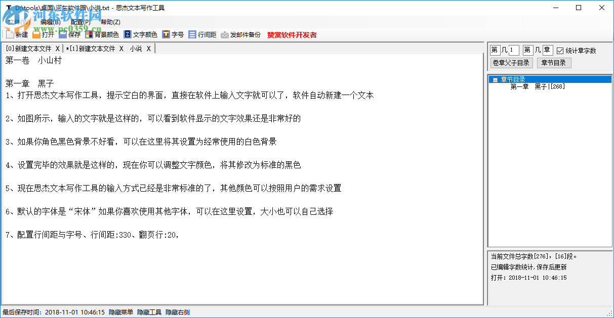This screenshot has height=318, width=614.
Task: Click the 第一卷 小山村 heading line
Action: click(33, 60)
